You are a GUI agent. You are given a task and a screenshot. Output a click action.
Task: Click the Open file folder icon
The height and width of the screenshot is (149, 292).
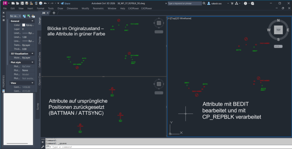click(18, 3)
